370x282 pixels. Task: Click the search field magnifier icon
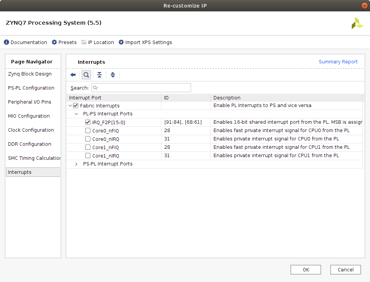pos(95,88)
